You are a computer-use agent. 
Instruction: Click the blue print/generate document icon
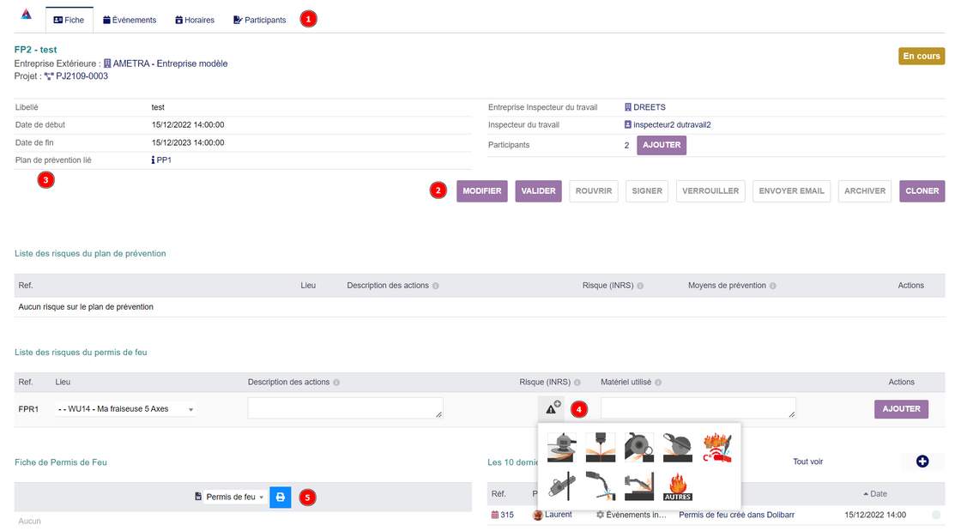click(281, 497)
